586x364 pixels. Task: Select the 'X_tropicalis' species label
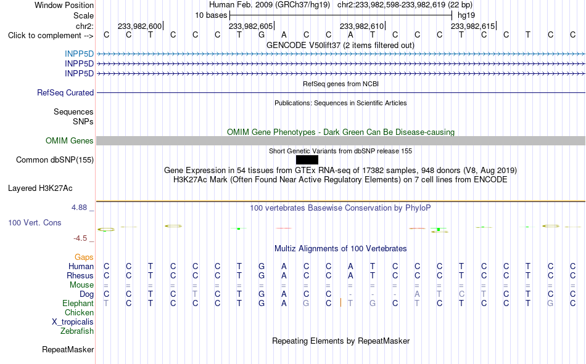[73, 322]
